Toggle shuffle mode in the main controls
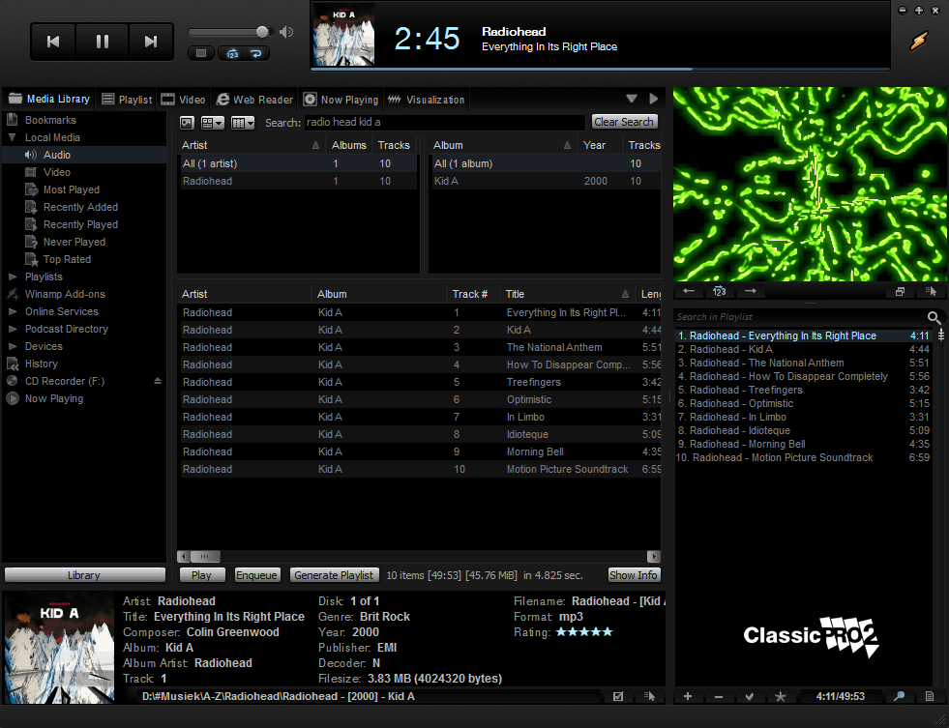Viewport: 949px width, 728px height. pos(232,53)
